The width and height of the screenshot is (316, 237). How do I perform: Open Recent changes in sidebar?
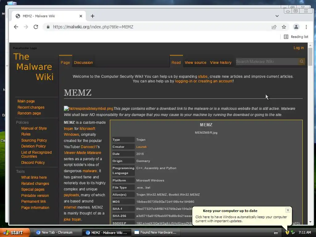[x=31, y=107]
